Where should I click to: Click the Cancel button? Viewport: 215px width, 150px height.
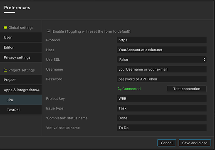(x=167, y=143)
